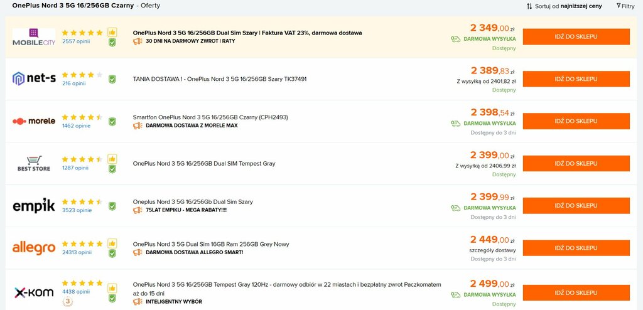
Task: Click the green shield badge for x-kom
Action: pyautogui.click(x=112, y=298)
